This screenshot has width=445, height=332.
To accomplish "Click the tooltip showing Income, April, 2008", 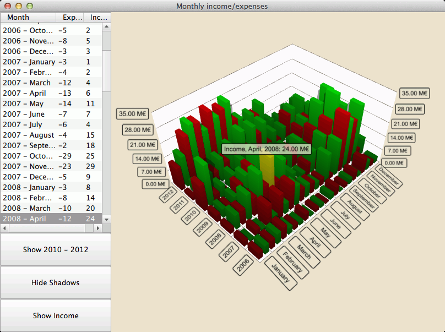I will coord(266,149).
